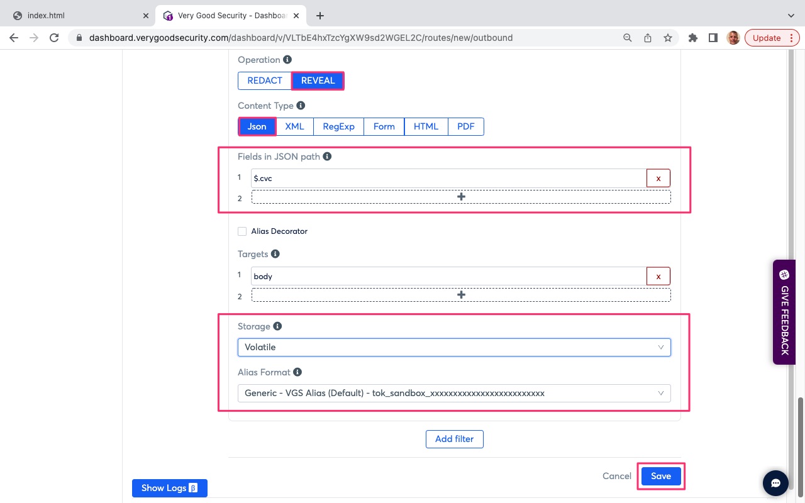
Task: Choose XML content type
Action: 294,126
